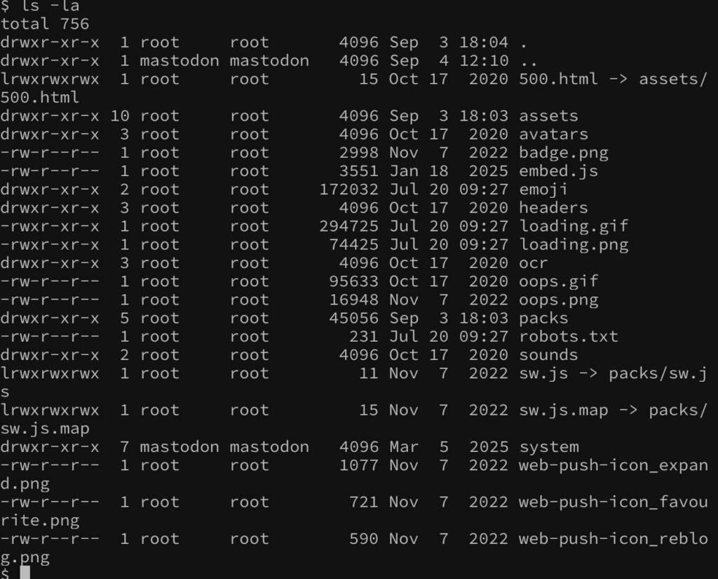The image size is (718, 579).
Task: Click the 'total 756' line
Action: click(45, 24)
